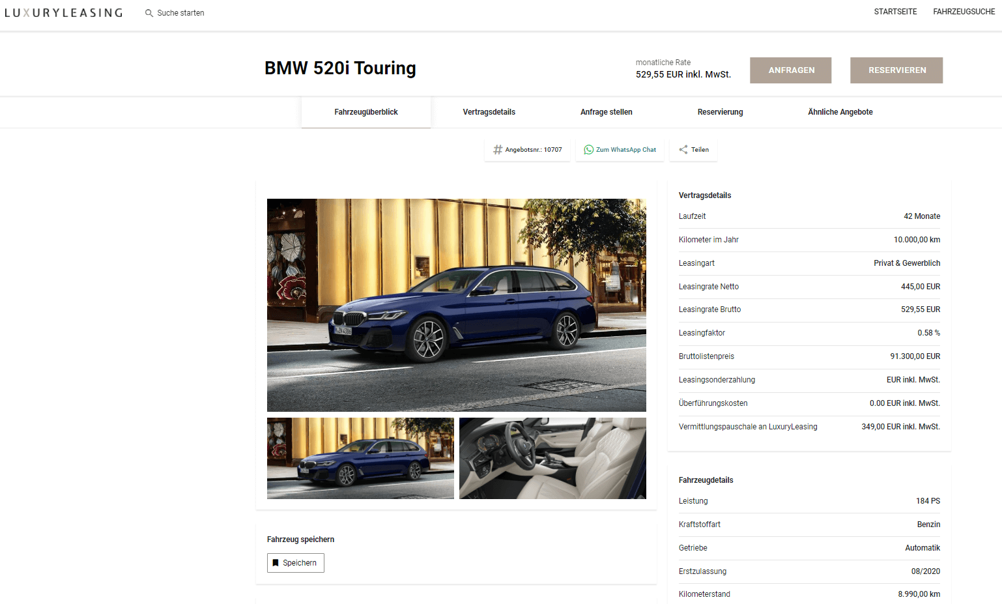Click the 0.58 % Leasingfaktor value

tap(929, 333)
